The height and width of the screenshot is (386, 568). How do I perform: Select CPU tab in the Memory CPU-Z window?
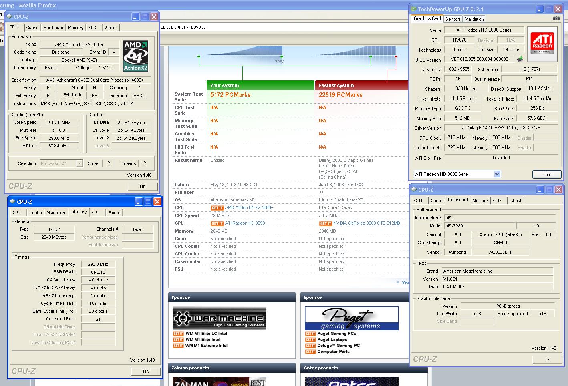pyautogui.click(x=17, y=213)
